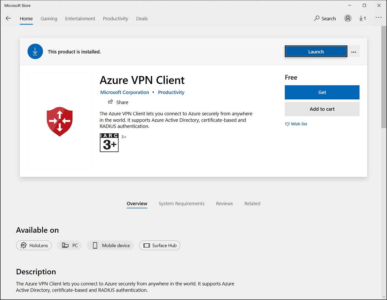Share the Azure VPN Client app
The height and width of the screenshot is (300, 387).
pos(118,102)
